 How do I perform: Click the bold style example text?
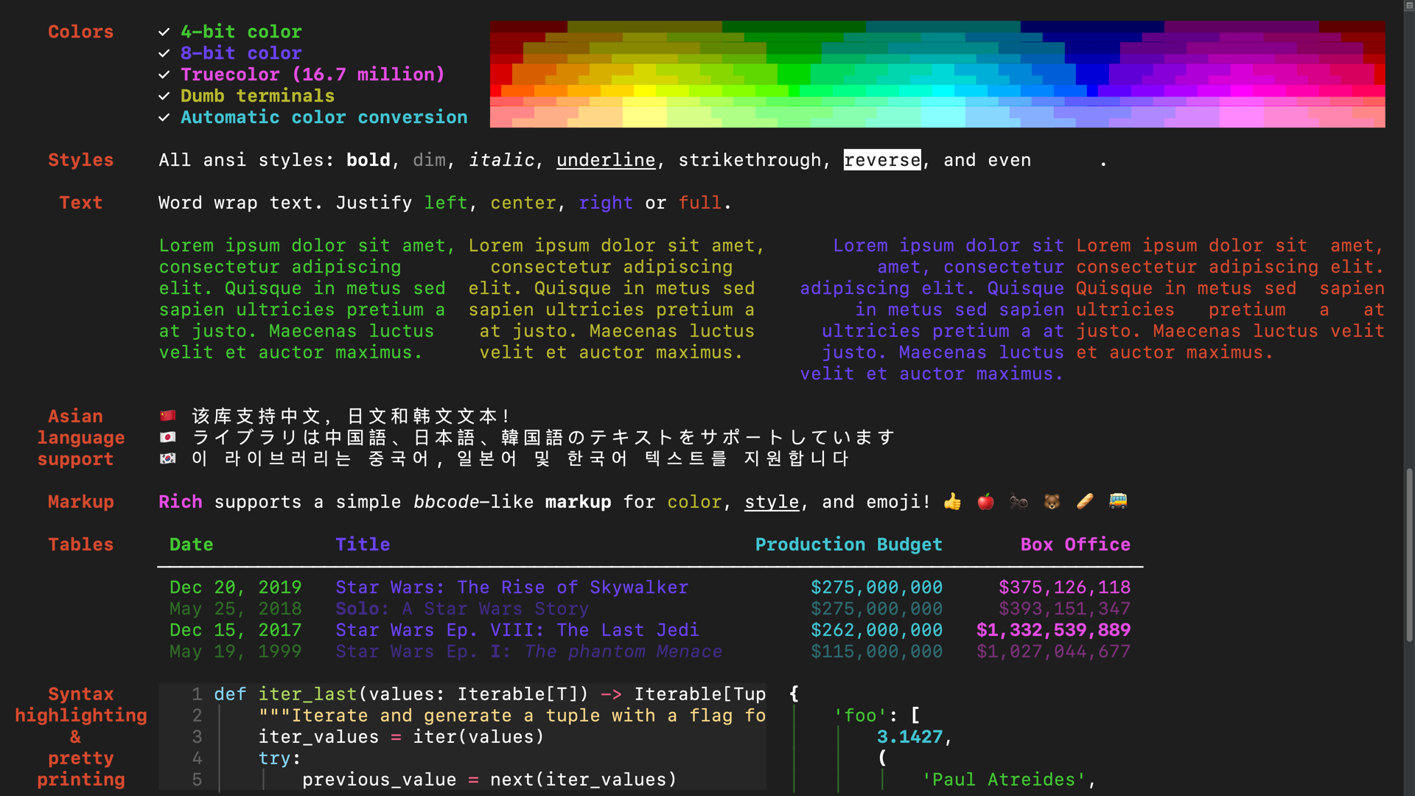(367, 158)
